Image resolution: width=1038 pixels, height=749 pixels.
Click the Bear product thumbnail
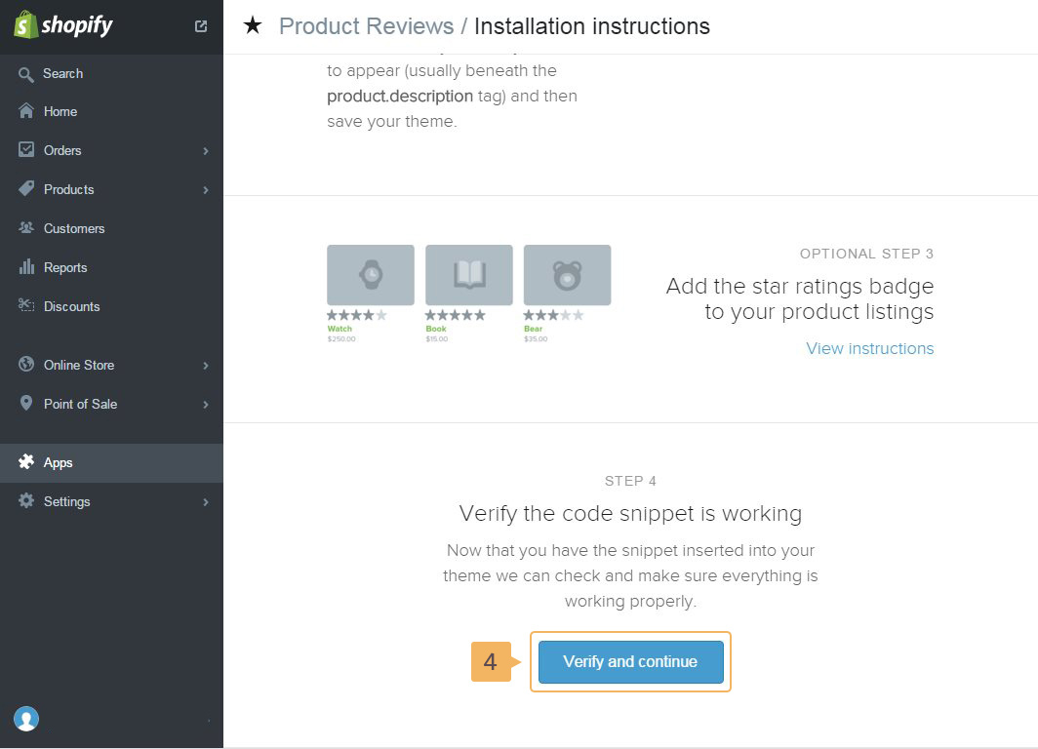[x=567, y=275]
